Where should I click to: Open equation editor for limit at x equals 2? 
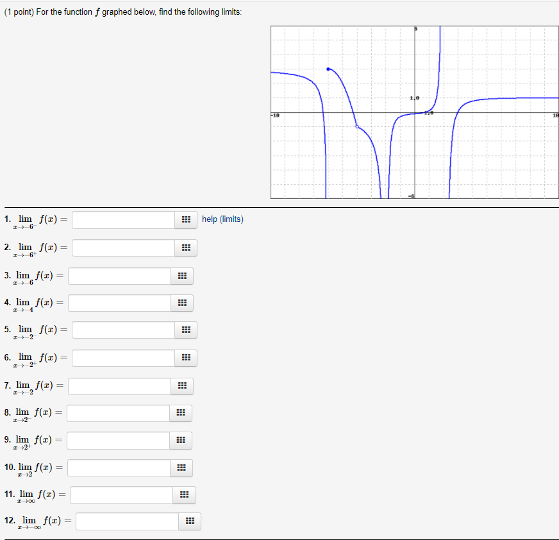pos(181,468)
